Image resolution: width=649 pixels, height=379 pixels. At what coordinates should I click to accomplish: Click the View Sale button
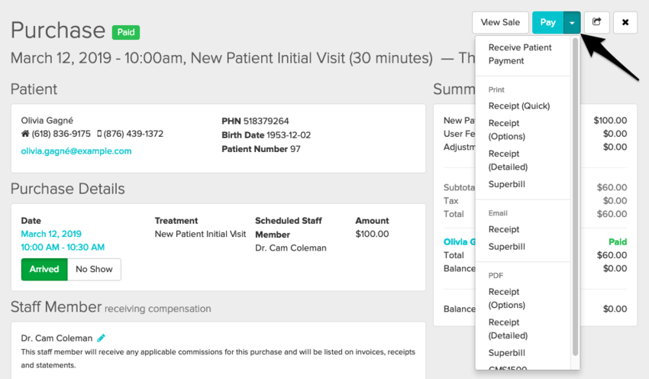500,22
